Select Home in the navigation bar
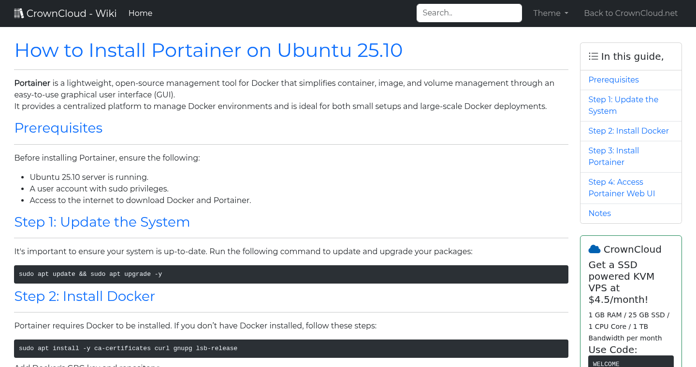 140,13
